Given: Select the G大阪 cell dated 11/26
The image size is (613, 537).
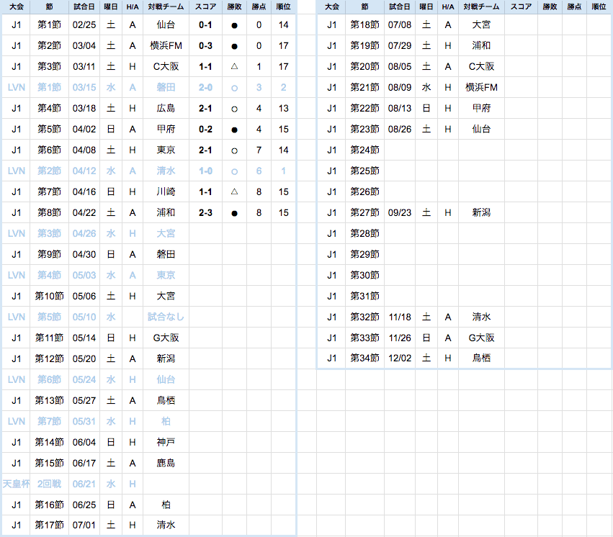Looking at the screenshot, I should pyautogui.click(x=481, y=338).
